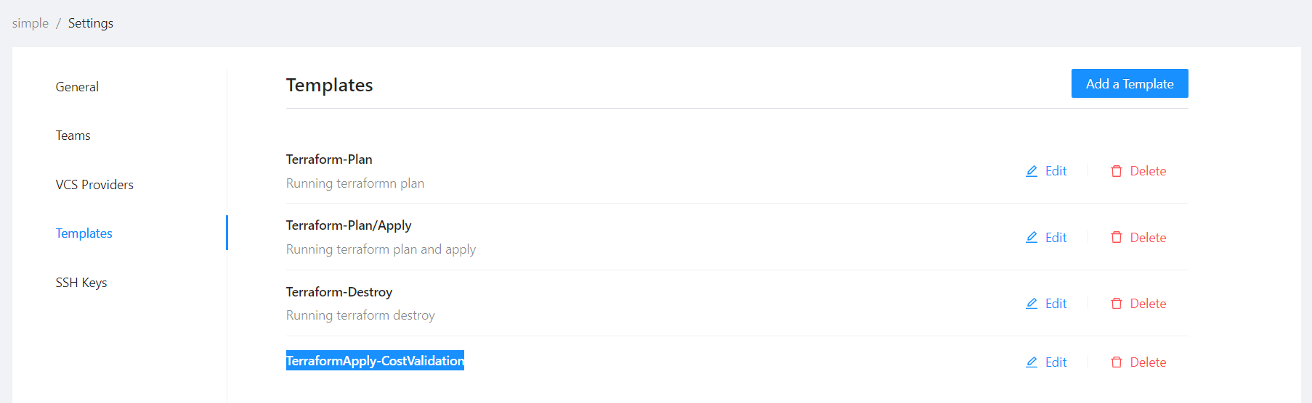Click trash icon for Terraform-Plan/Apply template
The height and width of the screenshot is (403, 1312).
(1117, 238)
